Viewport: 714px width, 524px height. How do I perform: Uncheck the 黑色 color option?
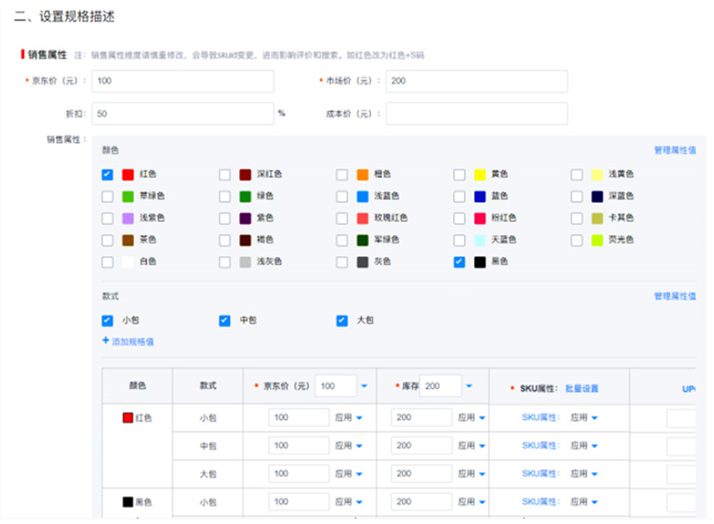click(459, 262)
